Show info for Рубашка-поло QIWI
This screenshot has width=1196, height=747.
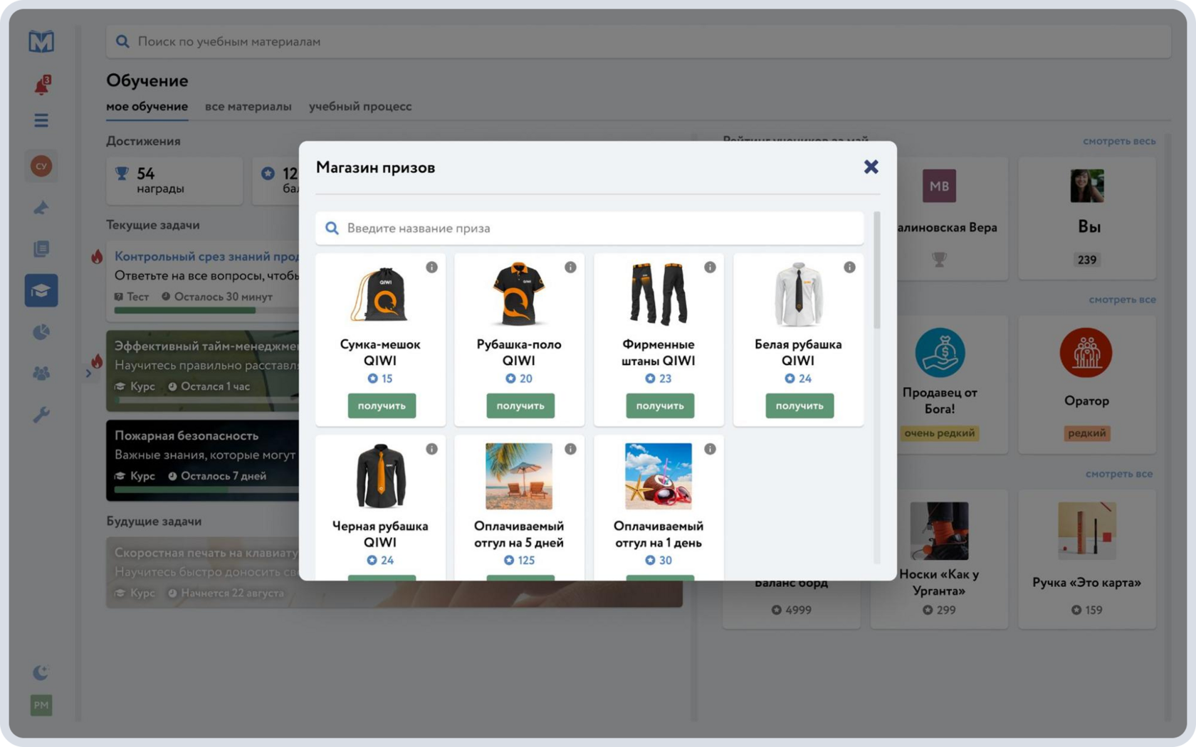[570, 267]
